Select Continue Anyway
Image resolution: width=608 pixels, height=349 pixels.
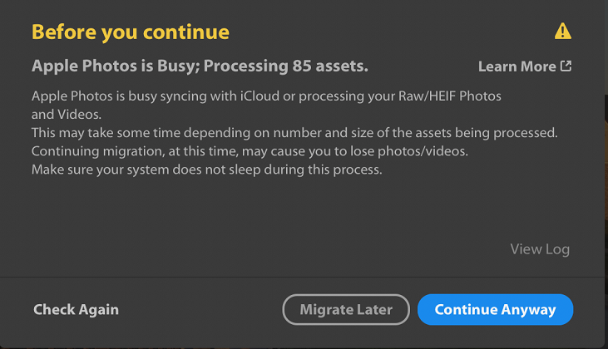(x=495, y=309)
